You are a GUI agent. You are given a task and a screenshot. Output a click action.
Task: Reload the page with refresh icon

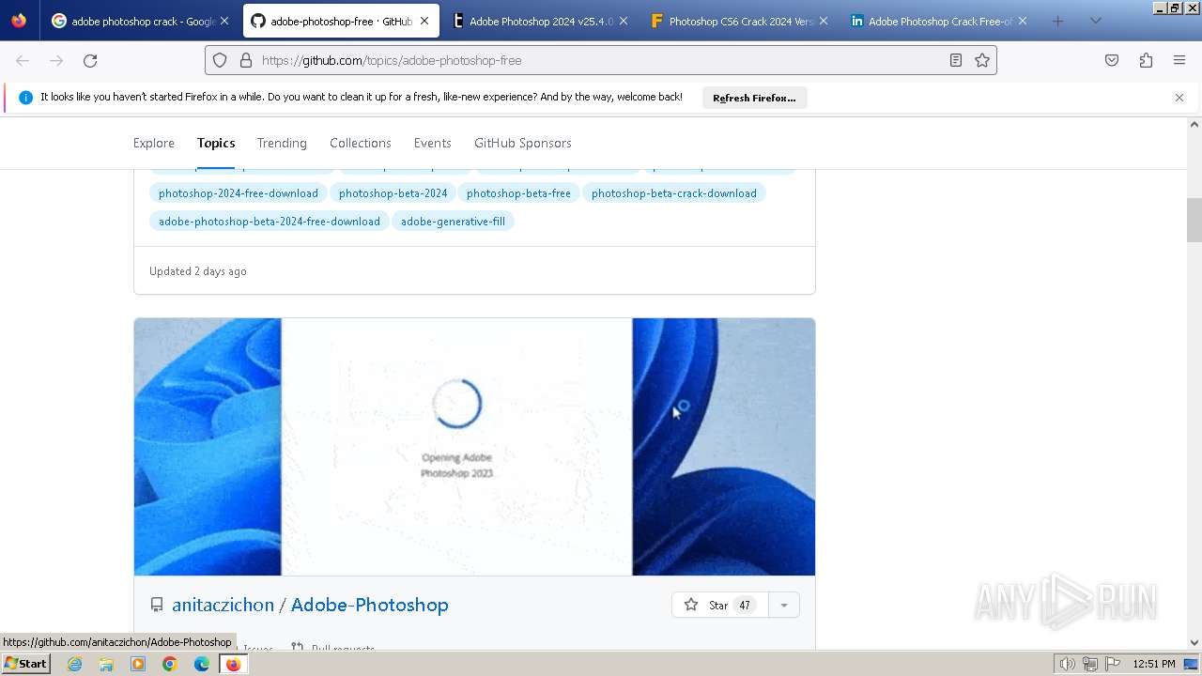90,60
